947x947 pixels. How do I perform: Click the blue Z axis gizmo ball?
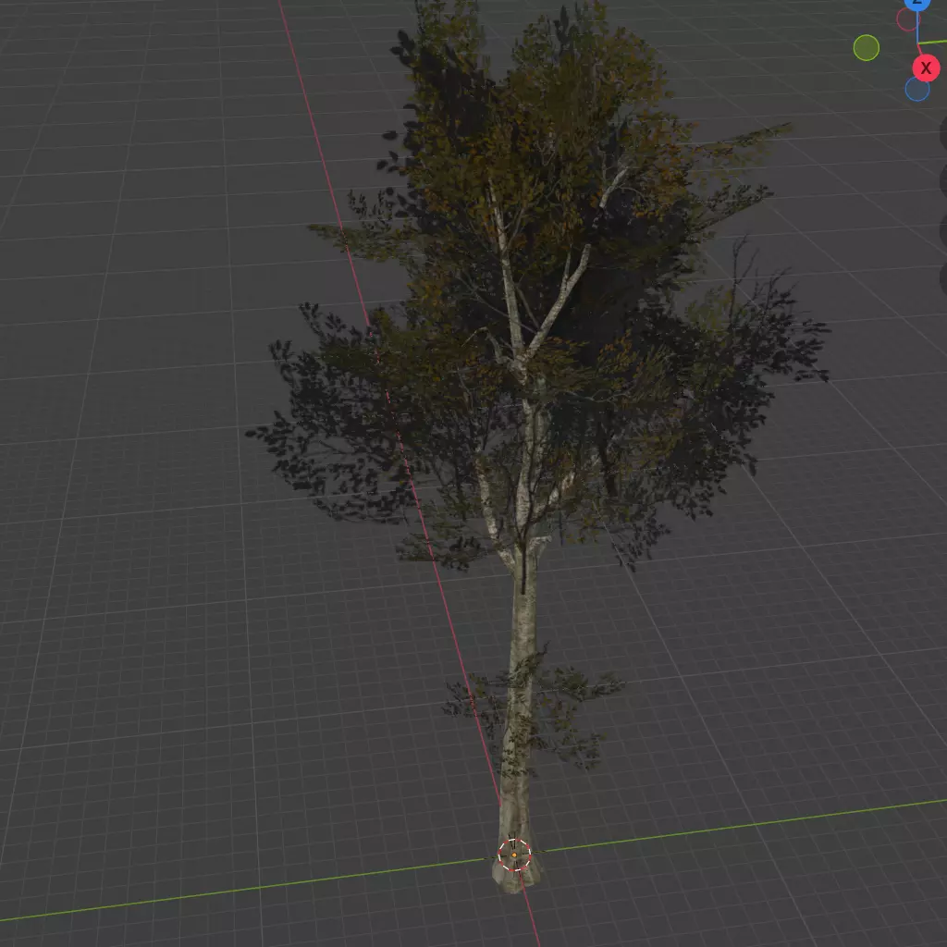click(x=916, y=3)
